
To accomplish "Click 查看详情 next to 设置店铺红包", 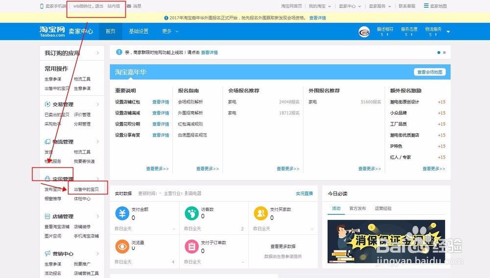I will pyautogui.click(x=161, y=102).
